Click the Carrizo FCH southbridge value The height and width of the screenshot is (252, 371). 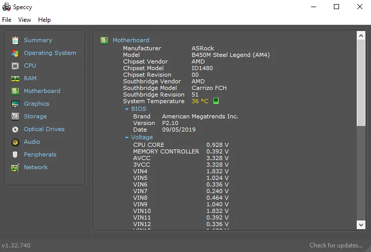tap(209, 88)
